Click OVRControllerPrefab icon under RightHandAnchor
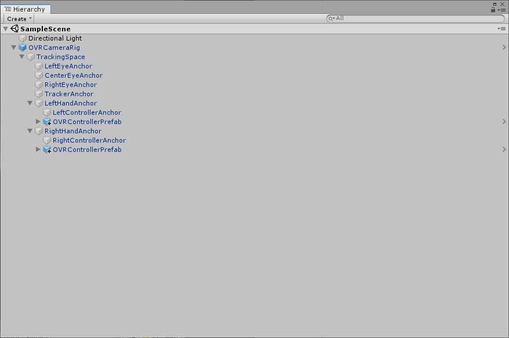Screen dimensions: 509x338 click(x=47, y=150)
